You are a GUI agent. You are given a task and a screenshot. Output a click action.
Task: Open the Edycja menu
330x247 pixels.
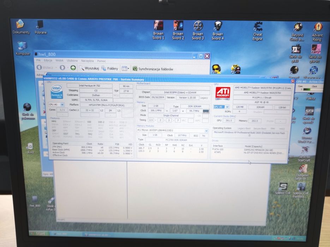(48, 60)
